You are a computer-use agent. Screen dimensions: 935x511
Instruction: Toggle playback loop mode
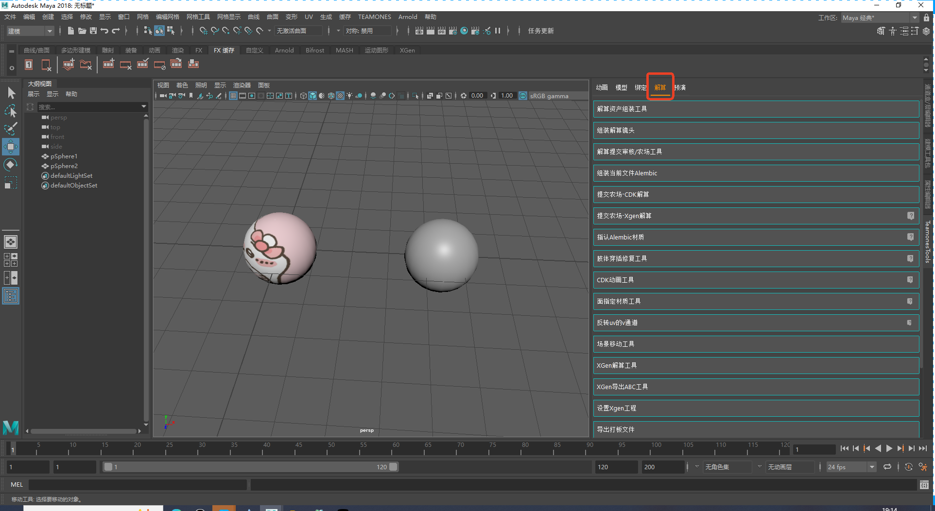pos(887,467)
